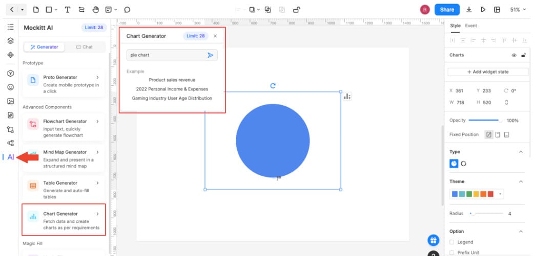Image resolution: width=533 pixels, height=256 pixels.
Task: Choose example 2022 Personal Income & Expenses
Action: click(172, 89)
